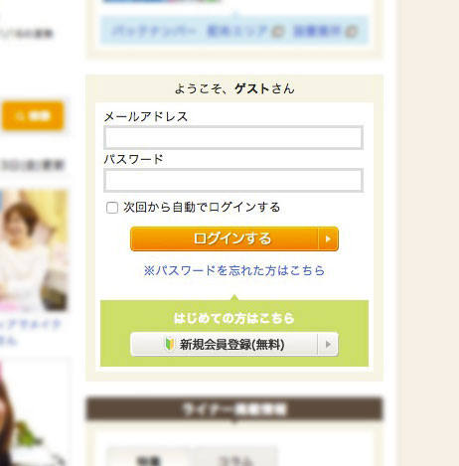Click the brown ライター最新情報 header bar

click(x=234, y=409)
